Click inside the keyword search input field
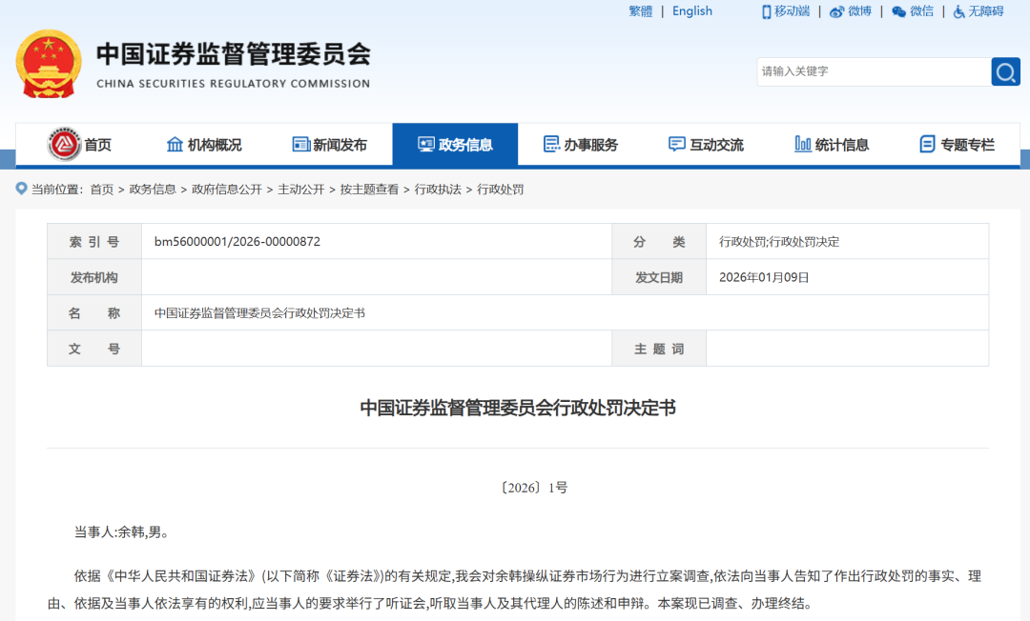 [x=858, y=71]
